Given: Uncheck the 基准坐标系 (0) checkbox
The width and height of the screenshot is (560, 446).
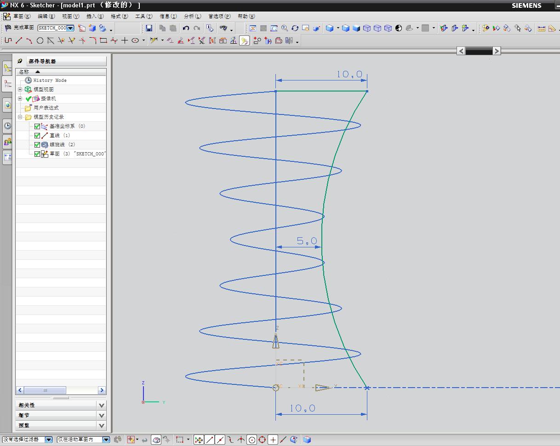Looking at the screenshot, I should pos(37,126).
